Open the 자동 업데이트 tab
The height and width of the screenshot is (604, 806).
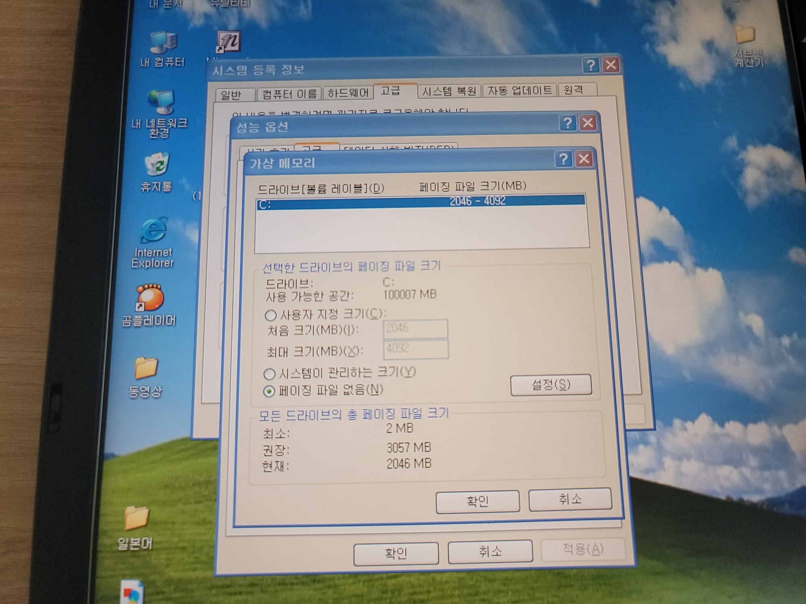[x=519, y=91]
